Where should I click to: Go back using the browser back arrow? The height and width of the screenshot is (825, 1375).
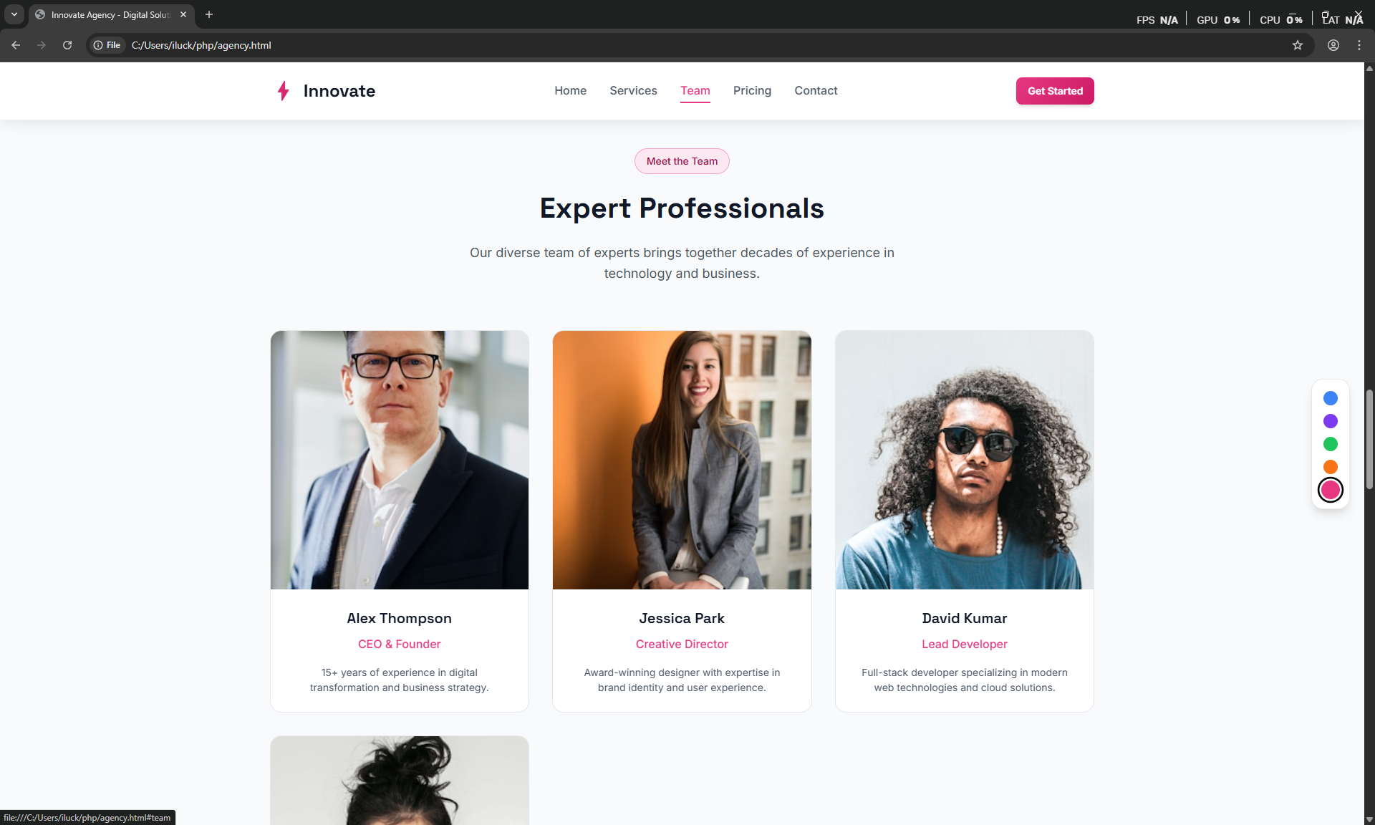pos(16,45)
